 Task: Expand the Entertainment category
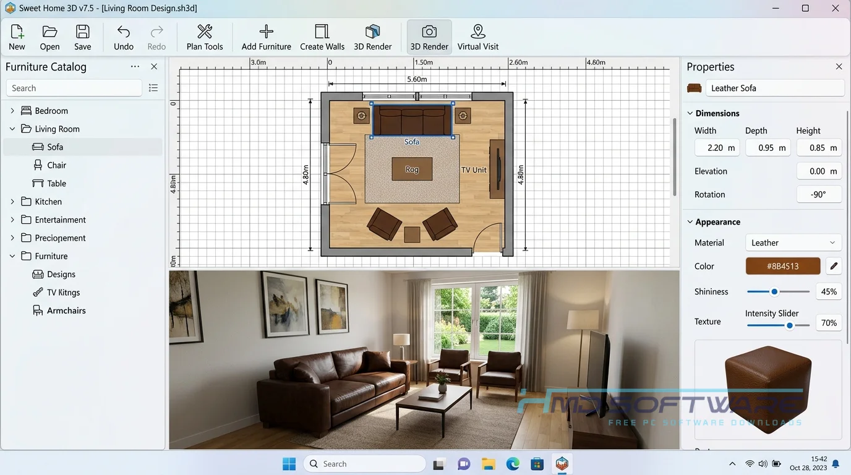[x=12, y=220]
